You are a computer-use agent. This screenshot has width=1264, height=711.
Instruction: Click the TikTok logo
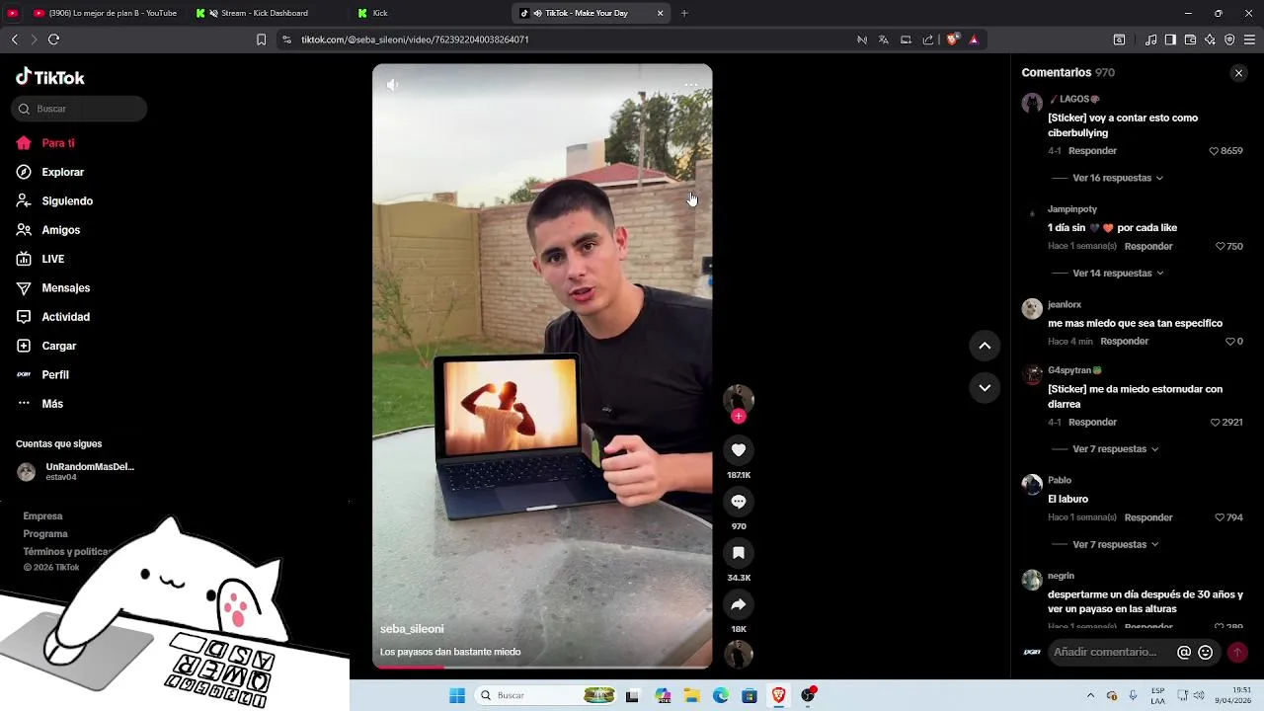pyautogui.click(x=50, y=77)
